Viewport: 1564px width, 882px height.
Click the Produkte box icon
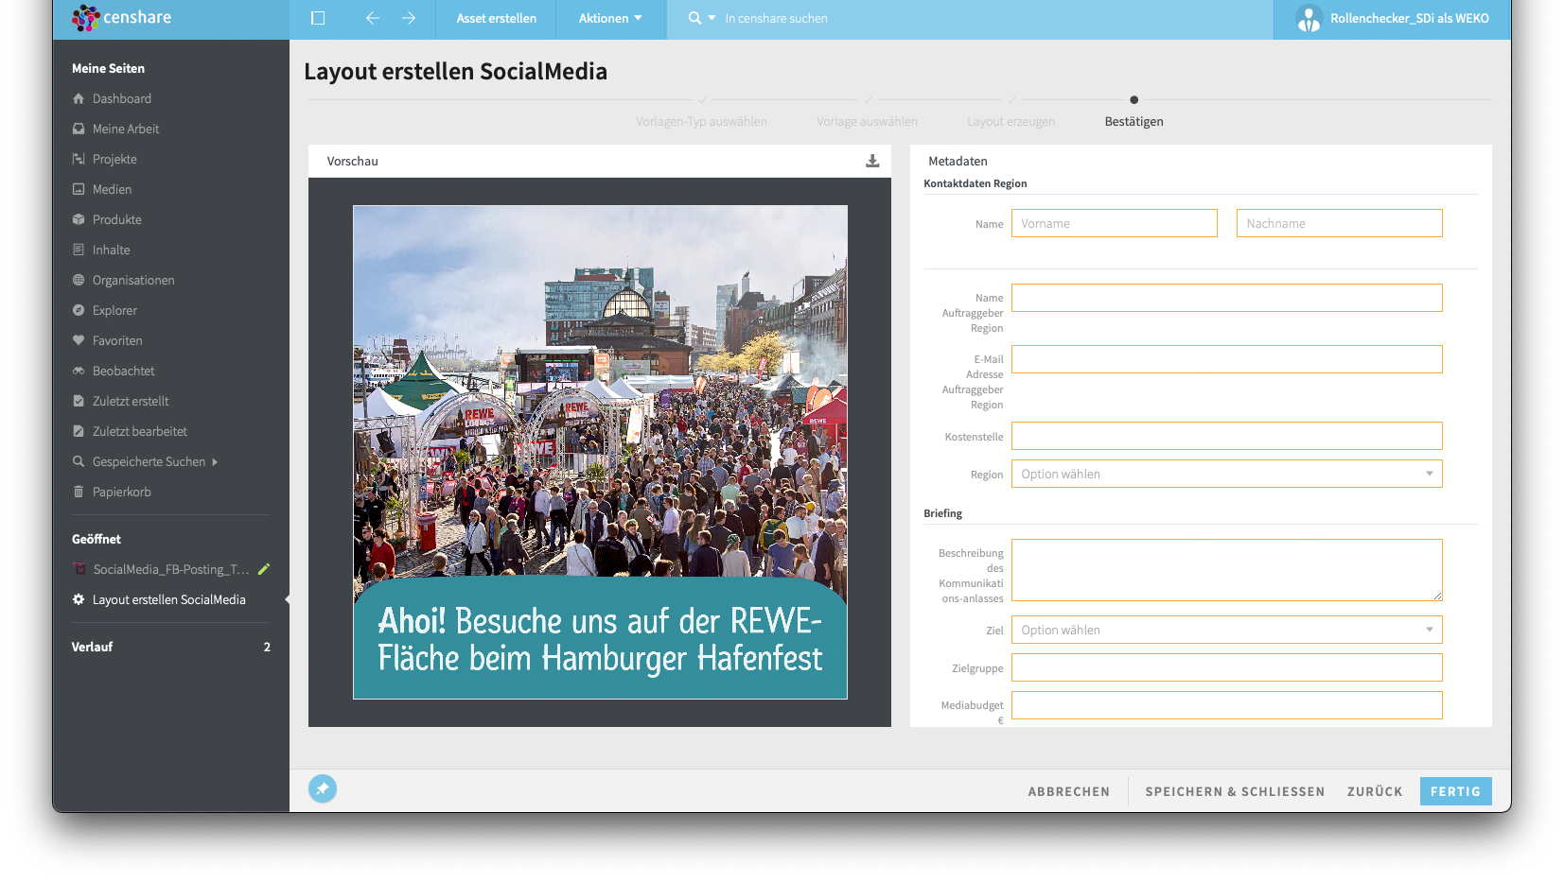[x=79, y=219]
